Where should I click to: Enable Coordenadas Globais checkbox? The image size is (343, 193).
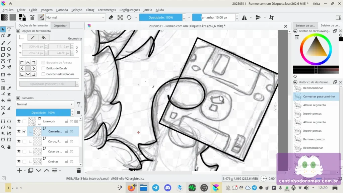[x=43, y=74]
